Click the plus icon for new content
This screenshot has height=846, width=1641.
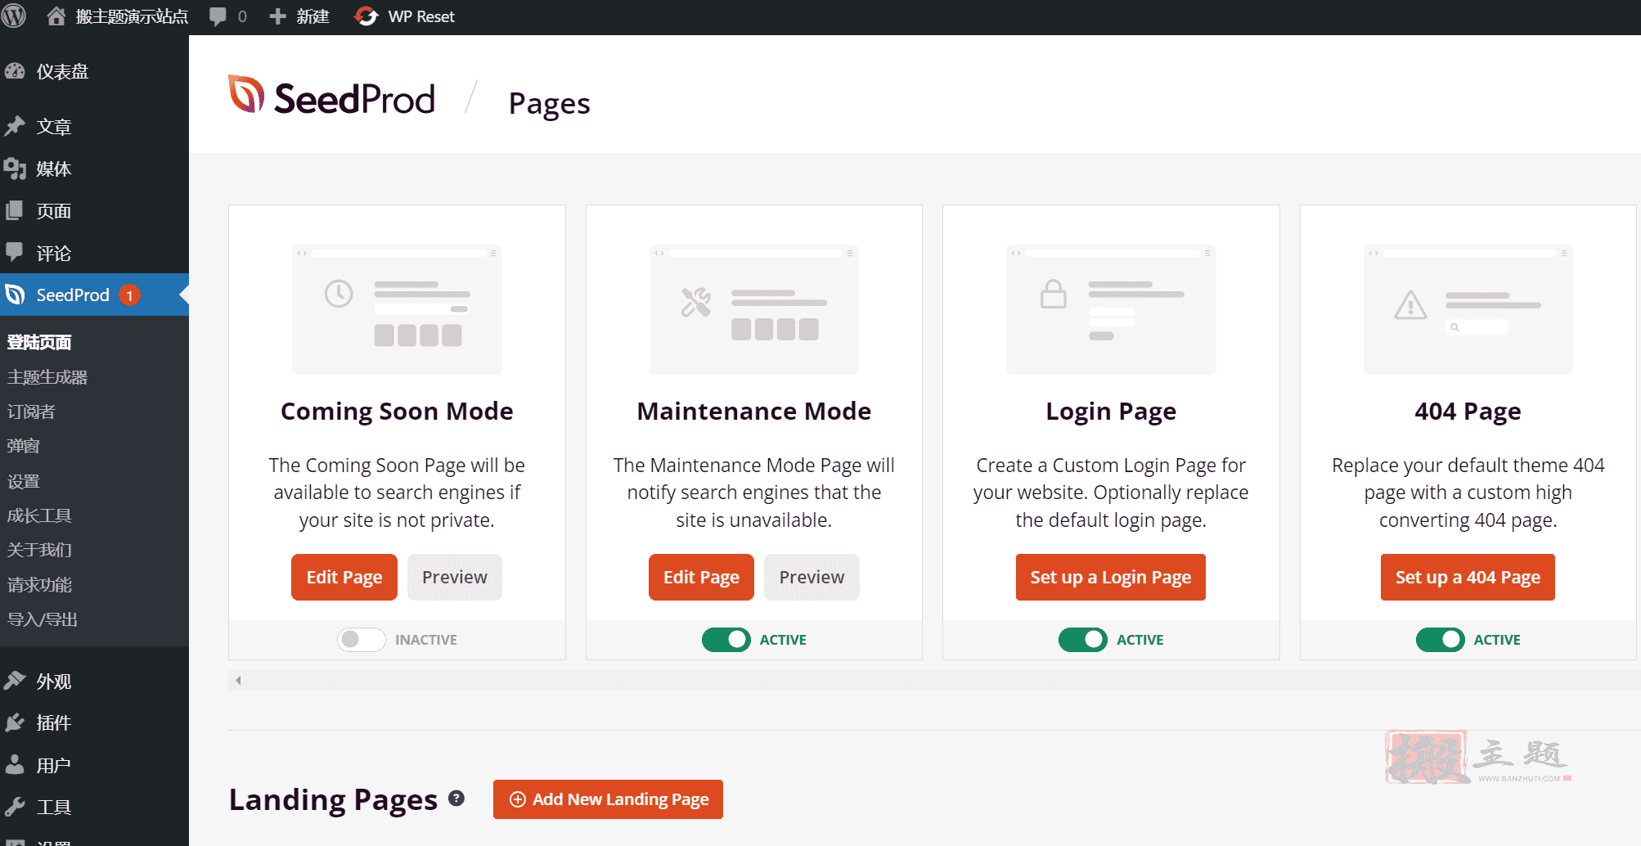tap(278, 16)
